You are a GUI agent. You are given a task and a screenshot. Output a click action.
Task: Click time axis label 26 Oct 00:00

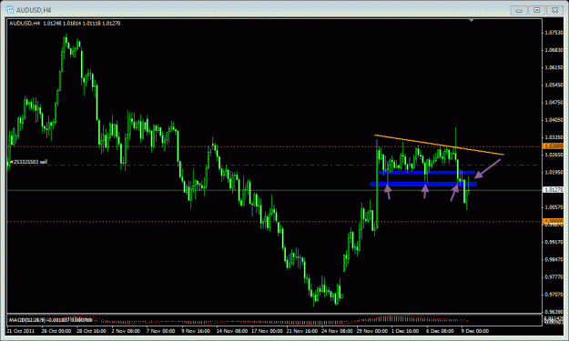click(x=56, y=331)
